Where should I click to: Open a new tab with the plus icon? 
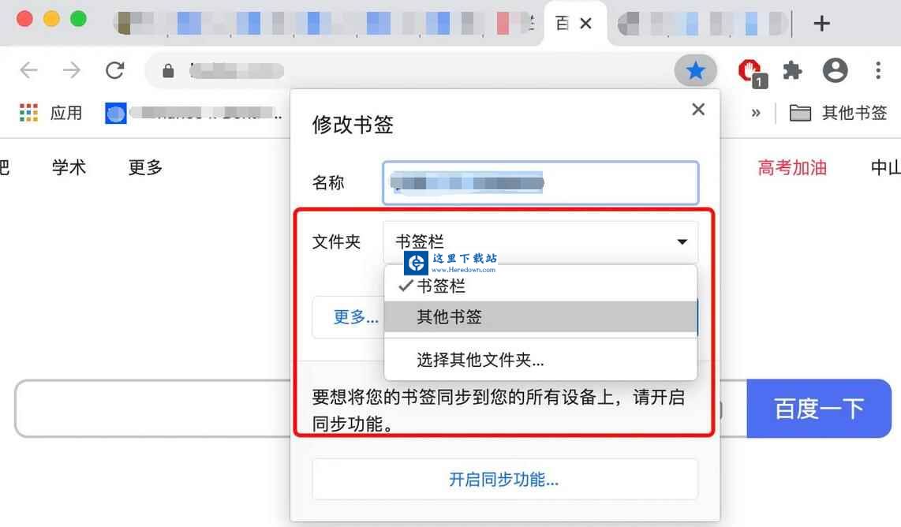(821, 24)
